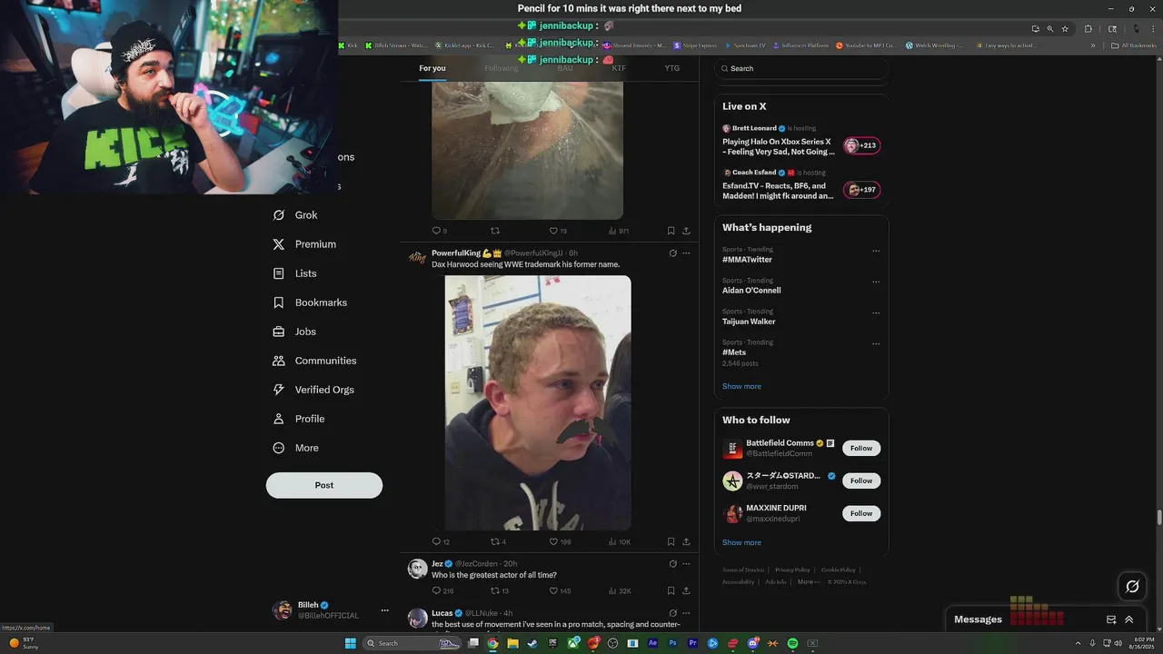1163x654 pixels.
Task: Open options for Aidan O'Connell trend
Action: [x=876, y=282]
